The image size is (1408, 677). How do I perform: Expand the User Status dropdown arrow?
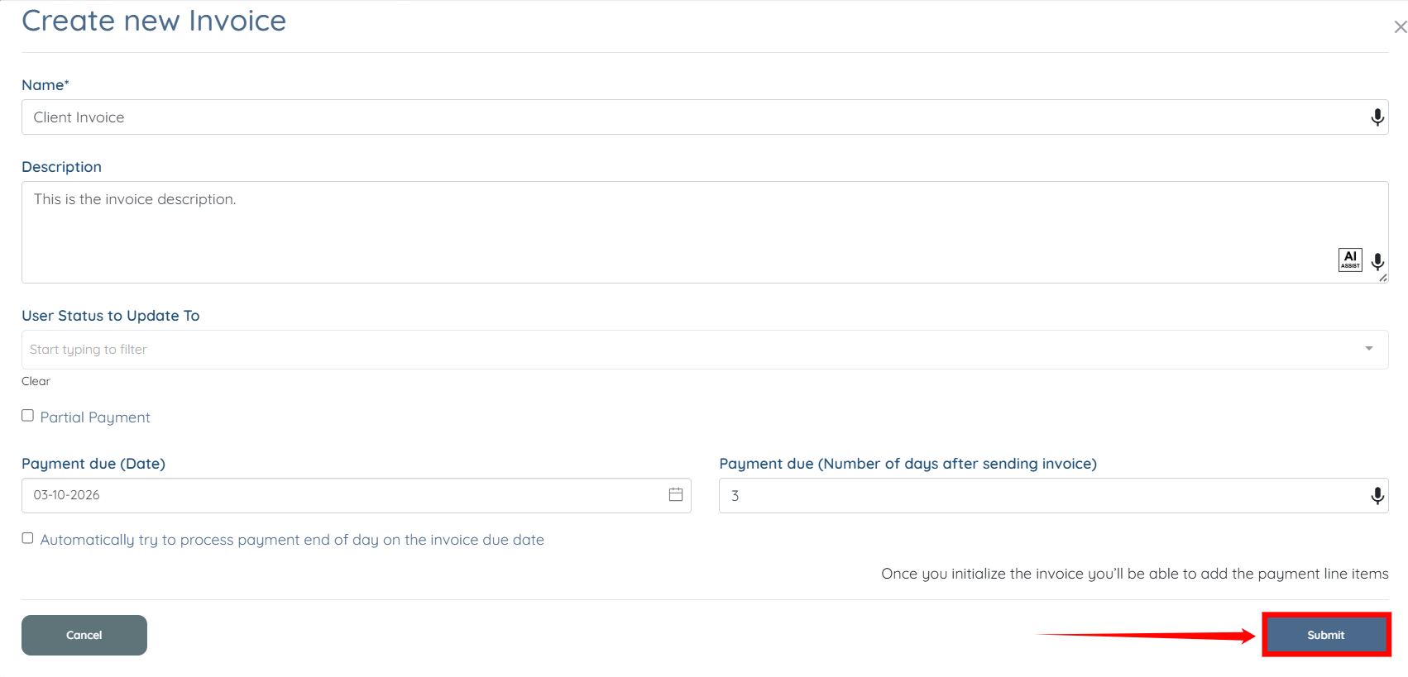1369,349
